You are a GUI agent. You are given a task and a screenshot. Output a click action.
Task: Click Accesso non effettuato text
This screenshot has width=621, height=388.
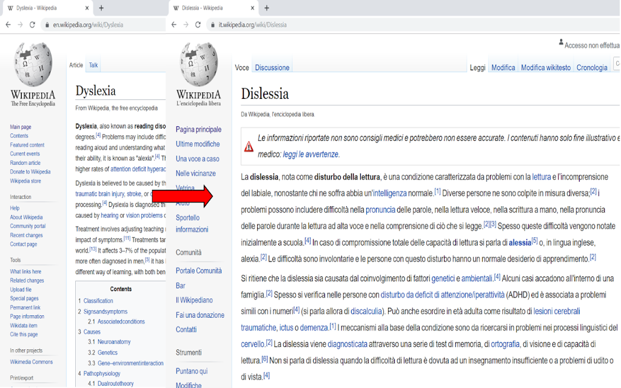click(x=592, y=45)
